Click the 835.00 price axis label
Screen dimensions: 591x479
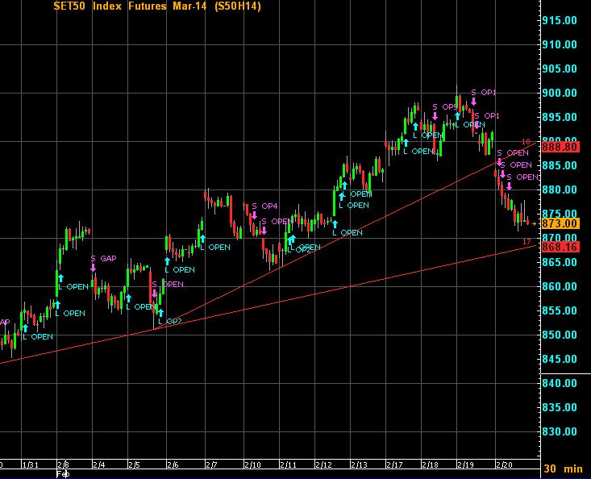[x=560, y=407]
